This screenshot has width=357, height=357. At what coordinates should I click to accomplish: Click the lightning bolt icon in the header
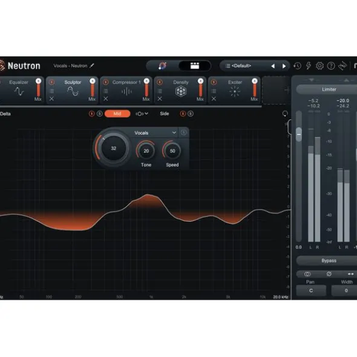(x=309, y=66)
